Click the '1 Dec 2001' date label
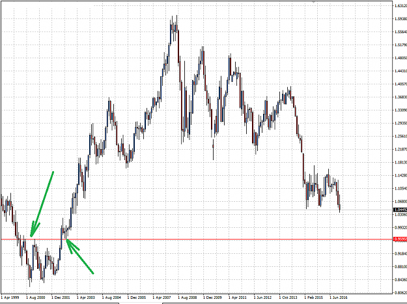The width and height of the screenshot is (407, 304). pyautogui.click(x=61, y=297)
